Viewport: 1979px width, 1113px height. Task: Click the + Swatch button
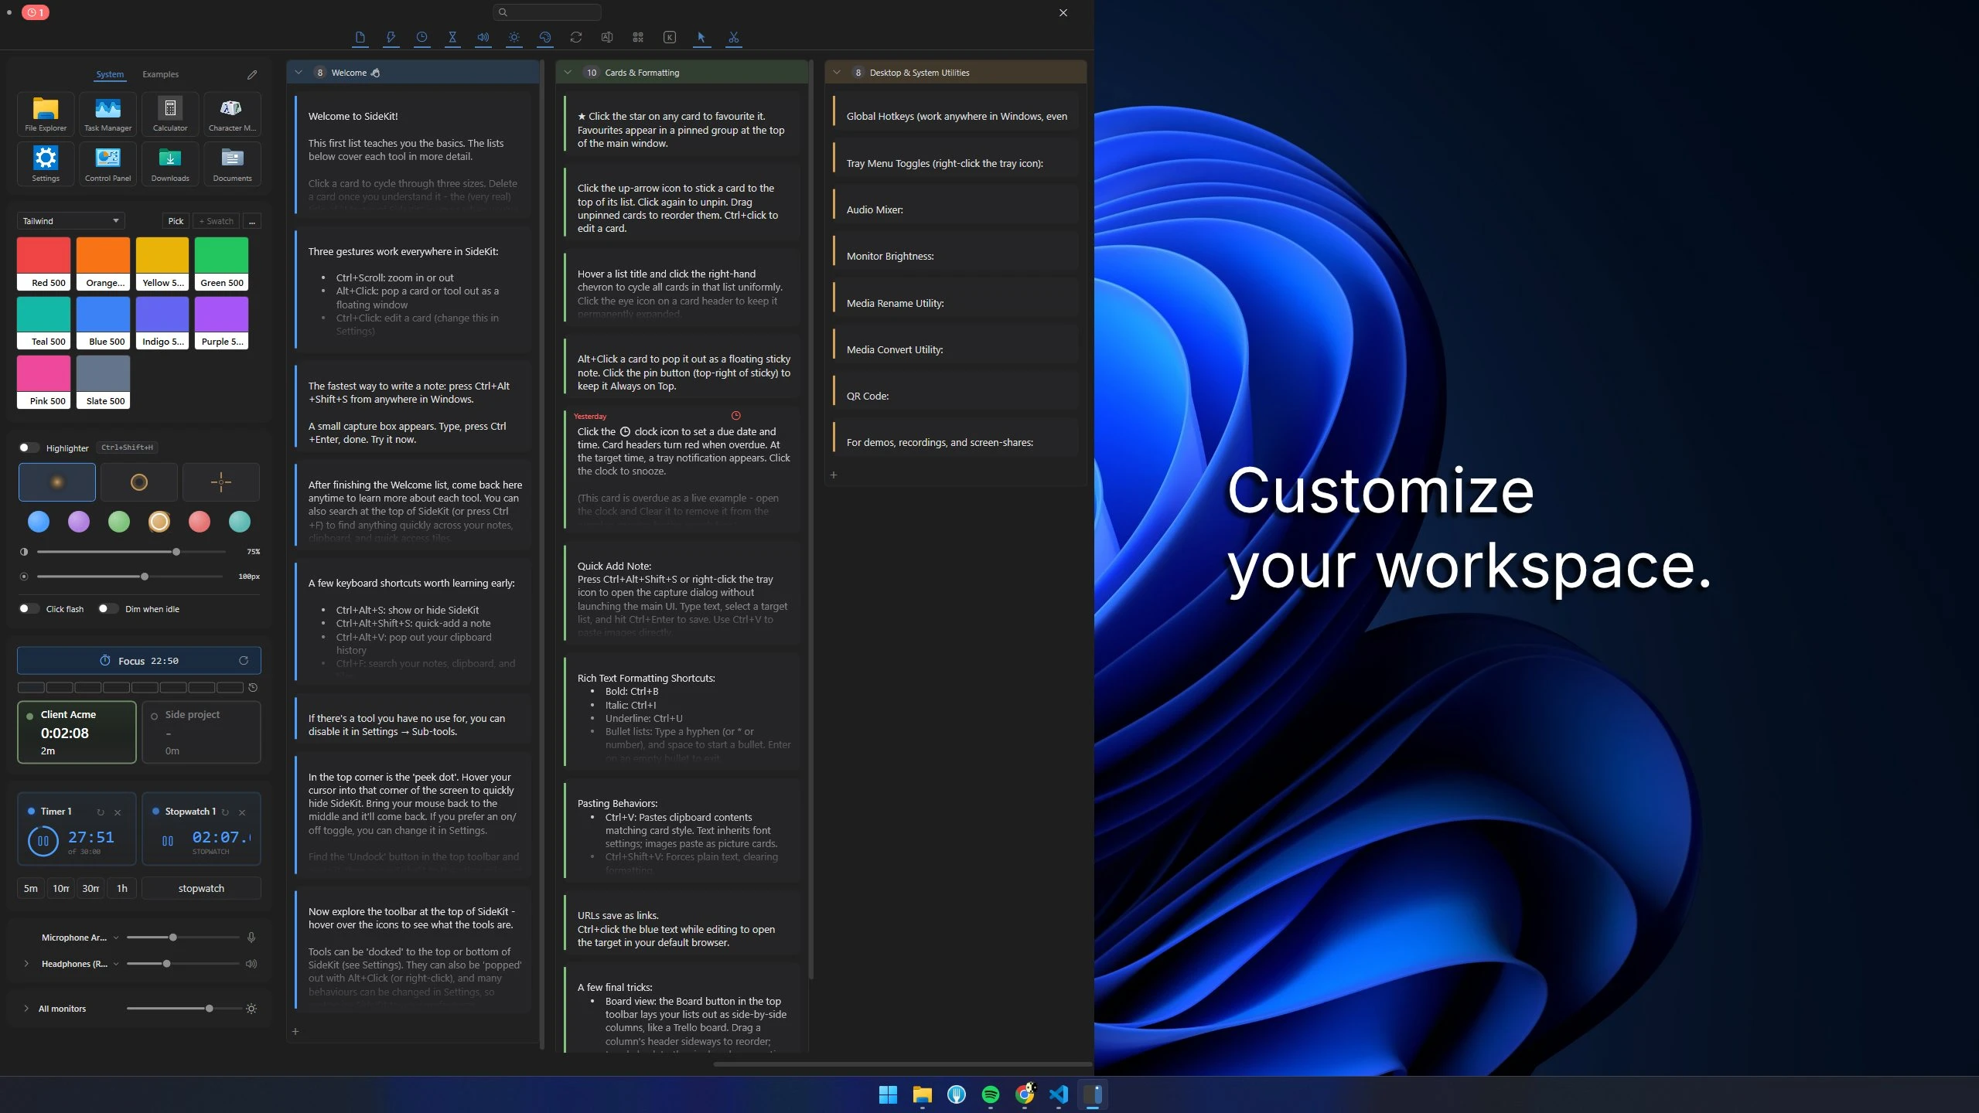coord(217,221)
